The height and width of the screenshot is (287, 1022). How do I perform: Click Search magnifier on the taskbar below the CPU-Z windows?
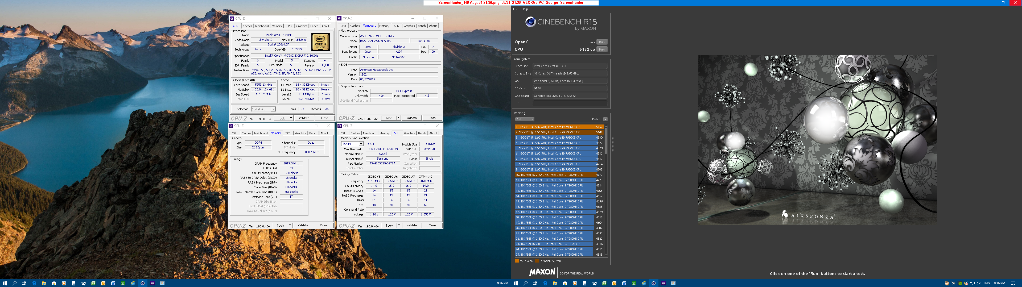(14, 283)
